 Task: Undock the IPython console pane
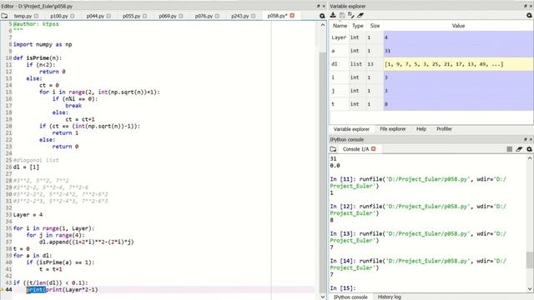[x=526, y=139]
